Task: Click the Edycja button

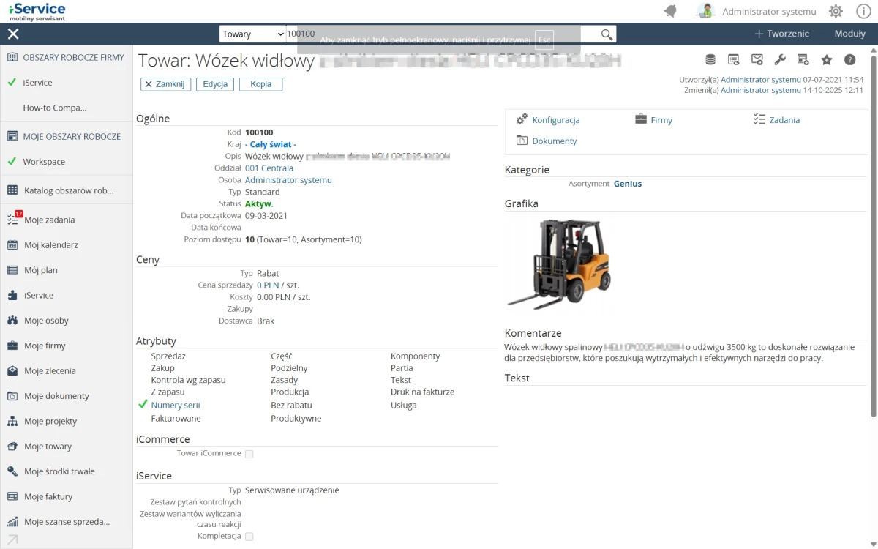Action: pos(215,84)
